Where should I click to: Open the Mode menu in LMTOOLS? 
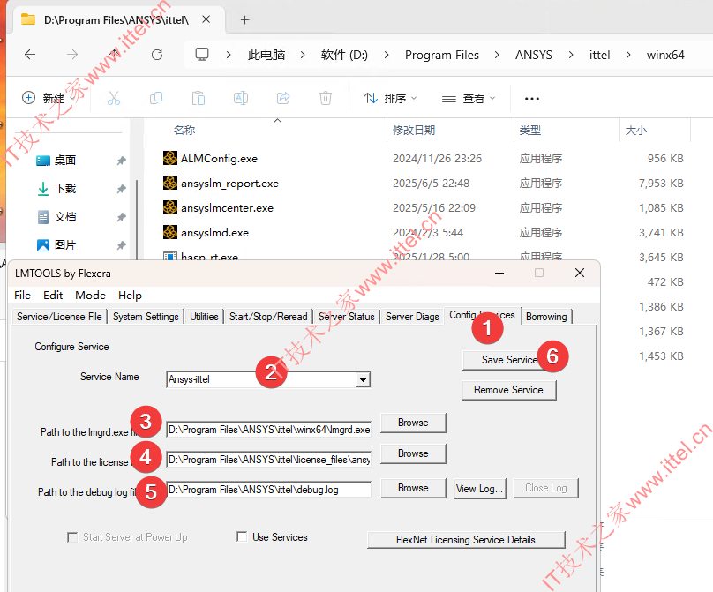coord(90,296)
